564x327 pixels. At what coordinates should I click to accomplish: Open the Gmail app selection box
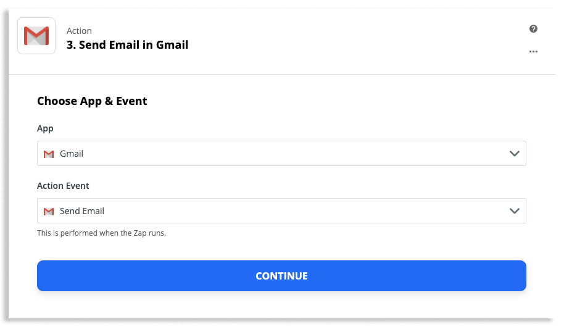281,154
